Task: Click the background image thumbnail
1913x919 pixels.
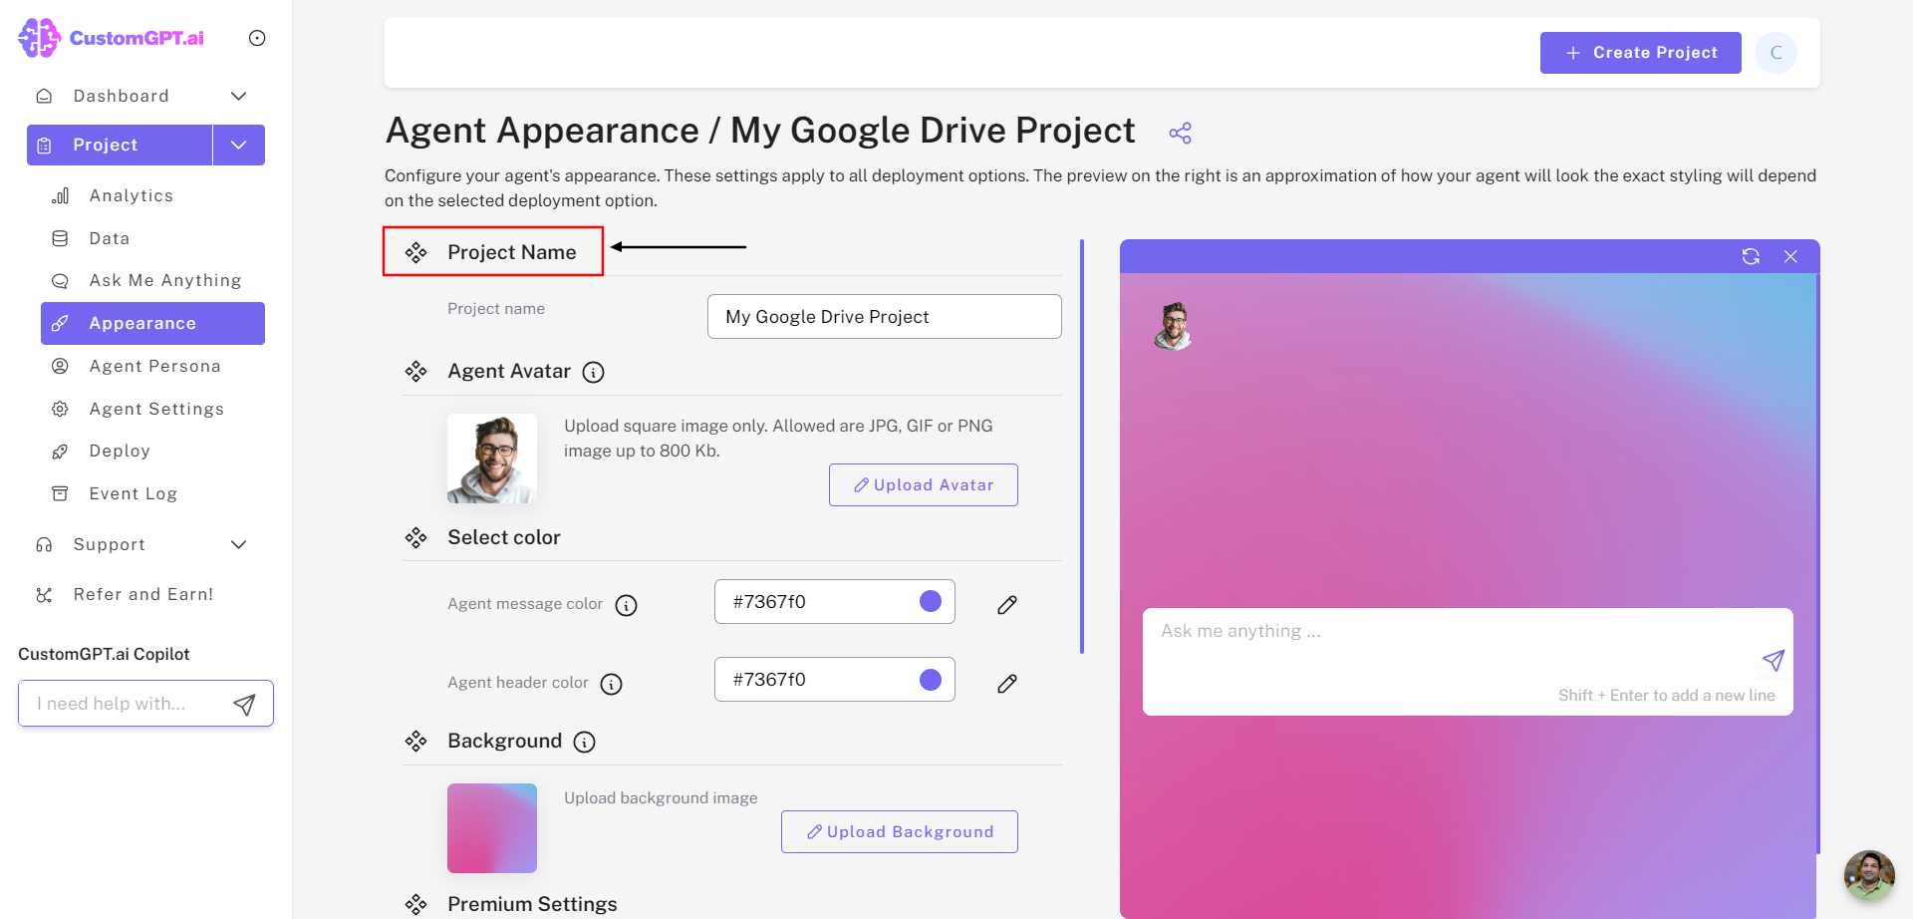Action: click(492, 828)
